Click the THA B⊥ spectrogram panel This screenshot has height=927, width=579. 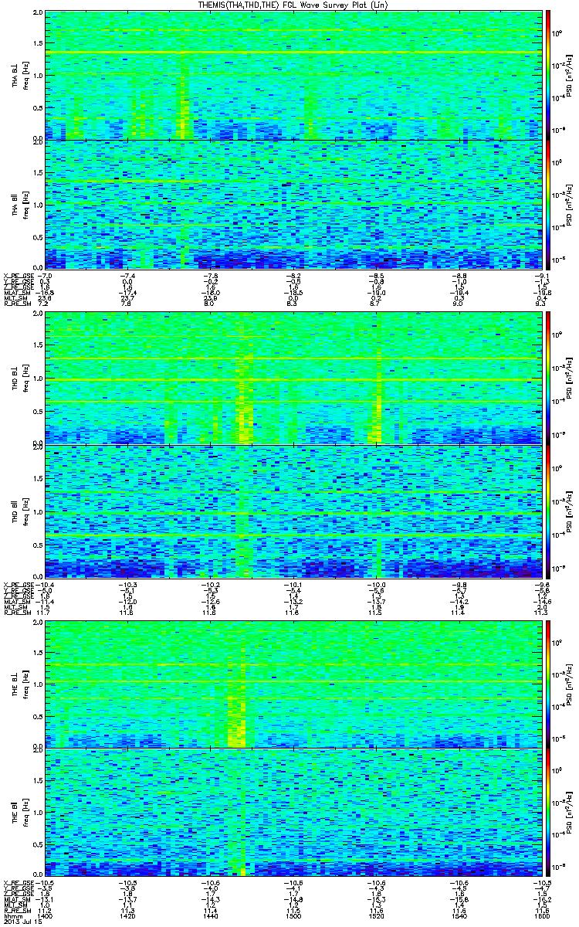tap(292, 74)
